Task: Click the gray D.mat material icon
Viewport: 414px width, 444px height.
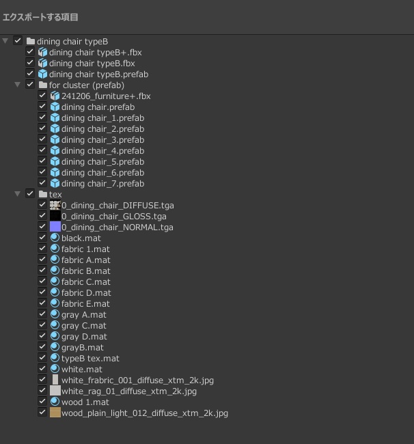Action: point(55,336)
